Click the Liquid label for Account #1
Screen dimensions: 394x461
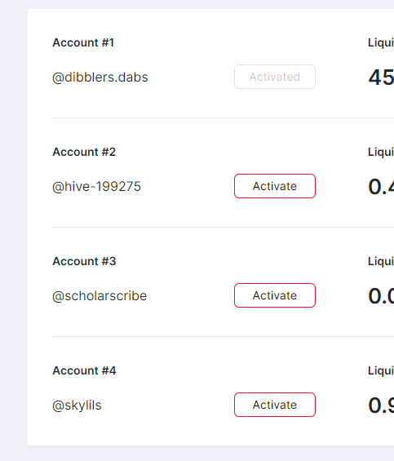pos(381,43)
